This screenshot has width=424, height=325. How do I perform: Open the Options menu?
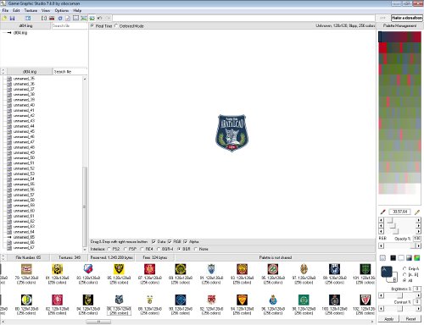point(62,10)
